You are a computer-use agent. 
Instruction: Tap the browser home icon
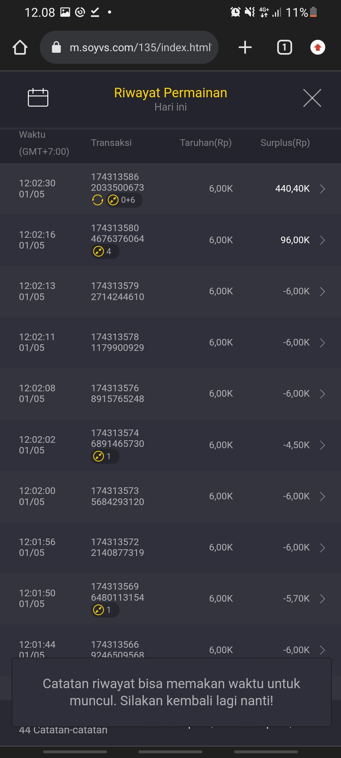(x=20, y=47)
